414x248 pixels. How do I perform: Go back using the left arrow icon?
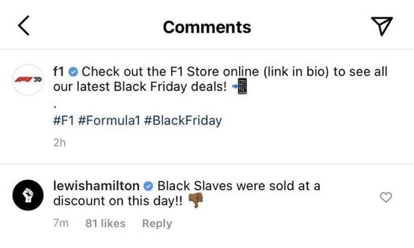click(x=23, y=25)
